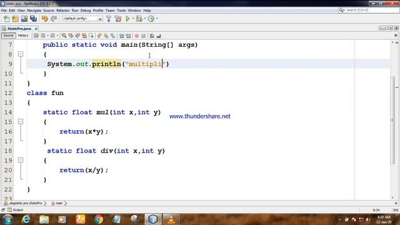The image size is (400, 225).
Task: Open the File menu
Action: coord(4,11)
